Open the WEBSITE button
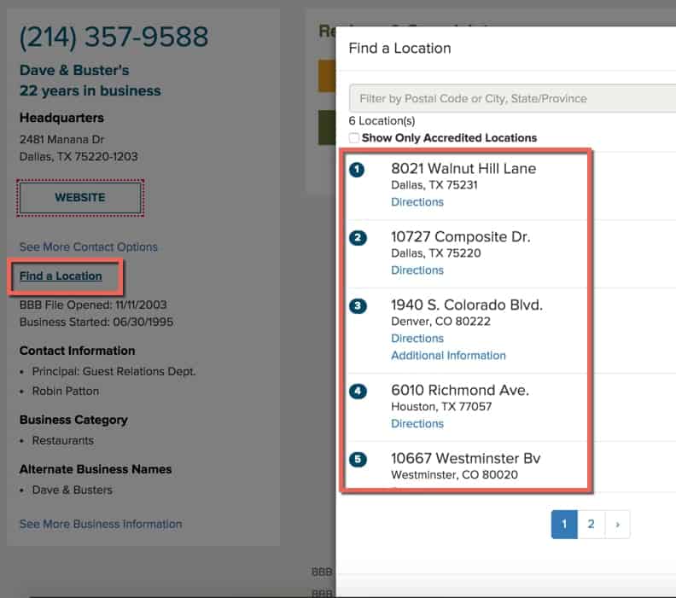Image resolution: width=676 pixels, height=598 pixels. (80, 198)
